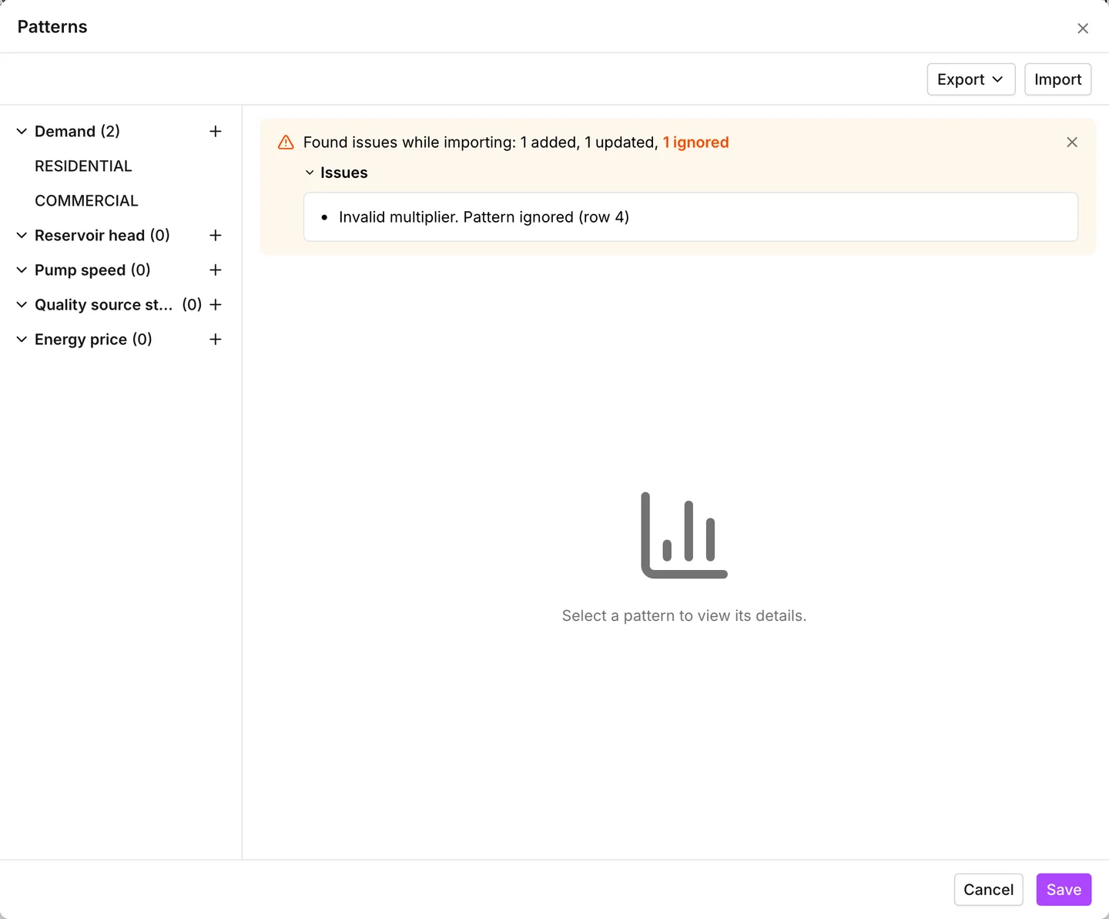The width and height of the screenshot is (1109, 919).
Task: Add a new Energy price pattern
Action: tap(216, 340)
